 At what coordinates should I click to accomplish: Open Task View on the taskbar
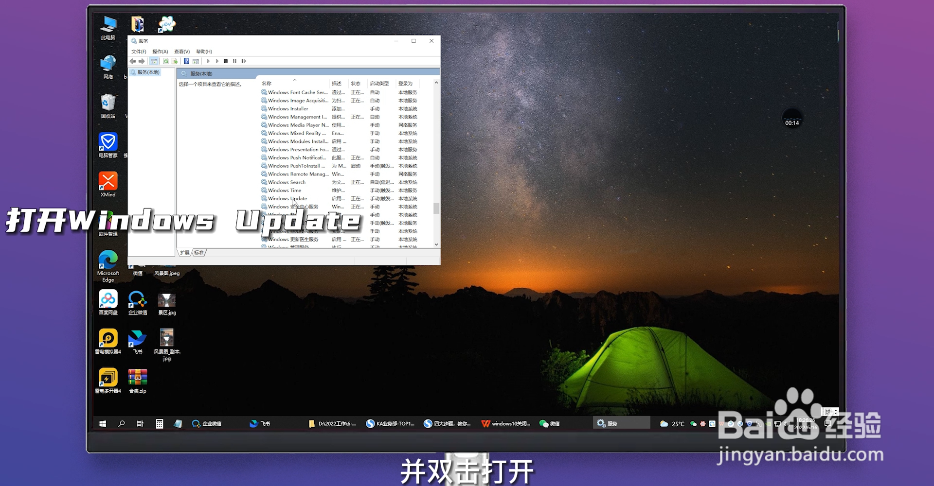tap(140, 424)
